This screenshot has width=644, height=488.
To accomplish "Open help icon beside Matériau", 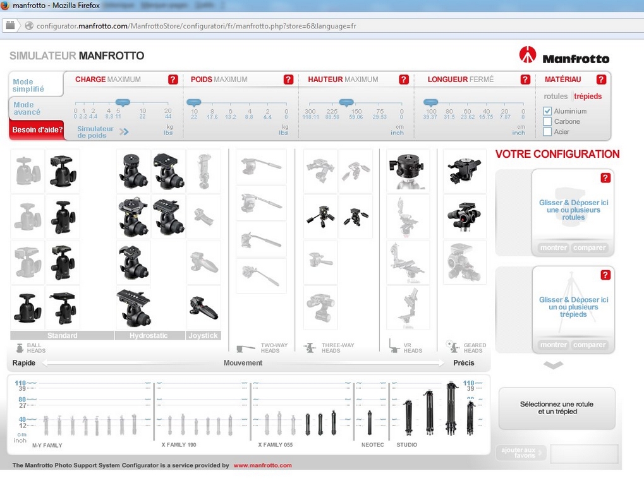I will pyautogui.click(x=601, y=79).
